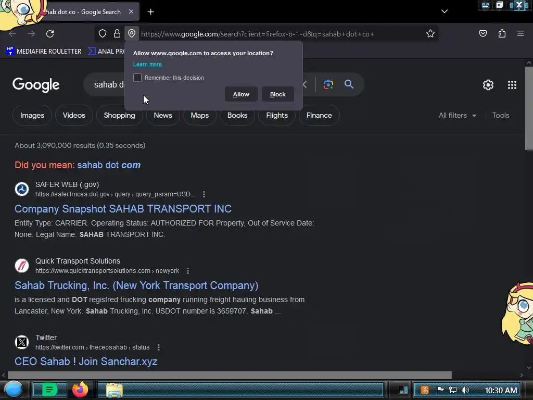Click the magnifier search button
Screen dimensions: 533x400
point(349,84)
